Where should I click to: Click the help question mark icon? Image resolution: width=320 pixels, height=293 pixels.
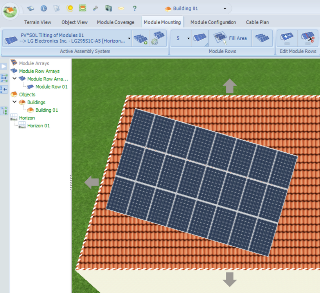(135, 8)
